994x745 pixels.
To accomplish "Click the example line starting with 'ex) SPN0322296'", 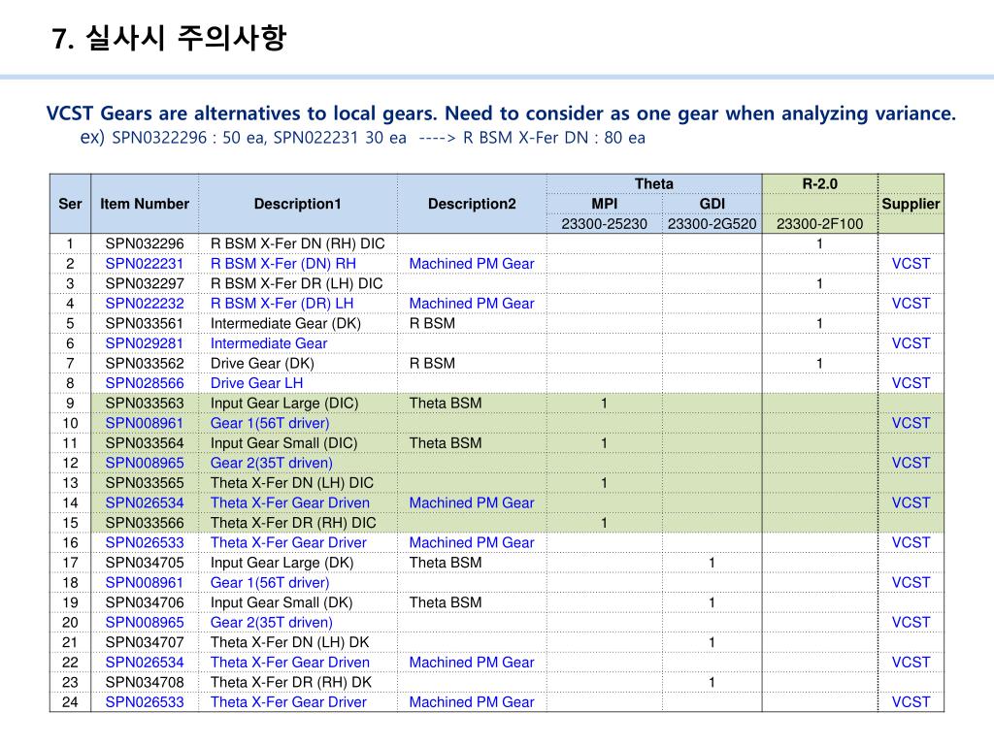I will tap(363, 138).
